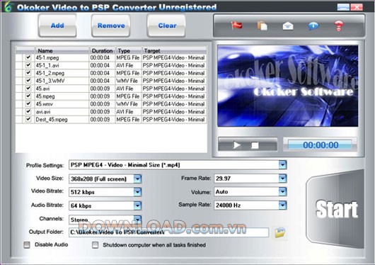Click the Remove button
Screen dimensions: 375x265
click(111, 26)
